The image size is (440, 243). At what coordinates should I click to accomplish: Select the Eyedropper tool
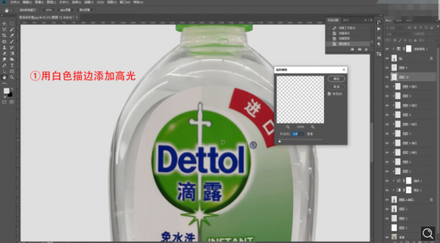click(12, 36)
